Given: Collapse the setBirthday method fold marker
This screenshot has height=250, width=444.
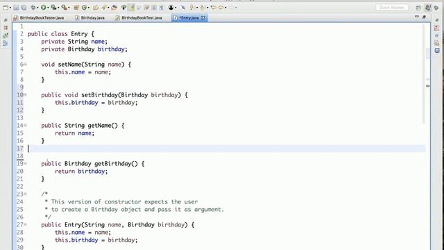Looking at the screenshot, I should pos(26,94).
